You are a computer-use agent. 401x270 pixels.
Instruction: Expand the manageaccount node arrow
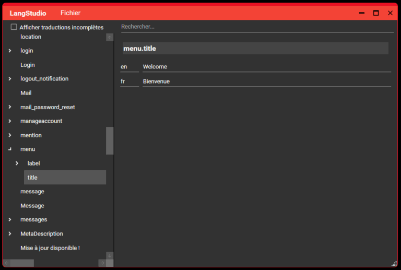click(10, 121)
